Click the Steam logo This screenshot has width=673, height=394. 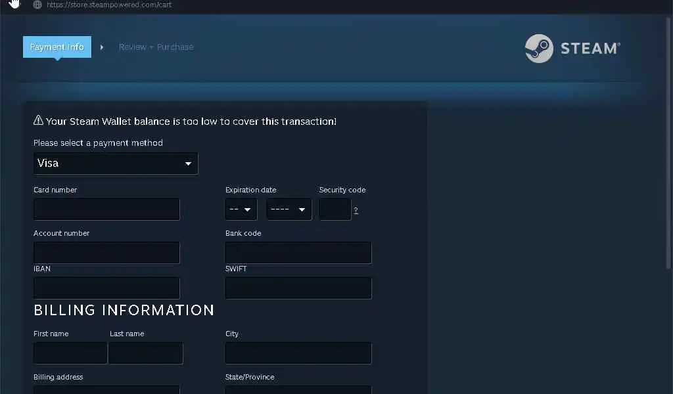click(572, 49)
